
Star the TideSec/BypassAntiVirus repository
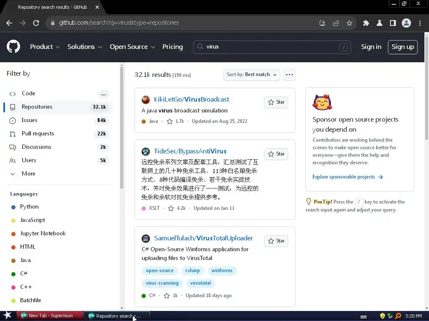coord(276,154)
